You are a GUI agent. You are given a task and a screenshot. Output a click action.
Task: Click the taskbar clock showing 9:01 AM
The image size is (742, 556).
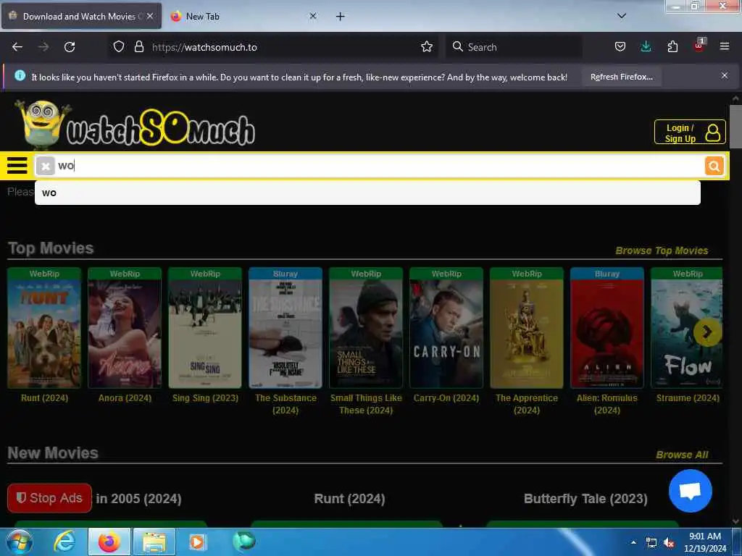(x=704, y=542)
